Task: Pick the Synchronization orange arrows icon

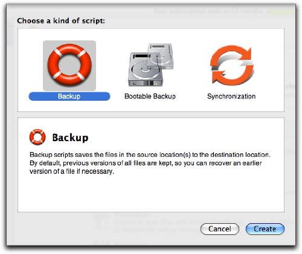Action: pos(231,65)
